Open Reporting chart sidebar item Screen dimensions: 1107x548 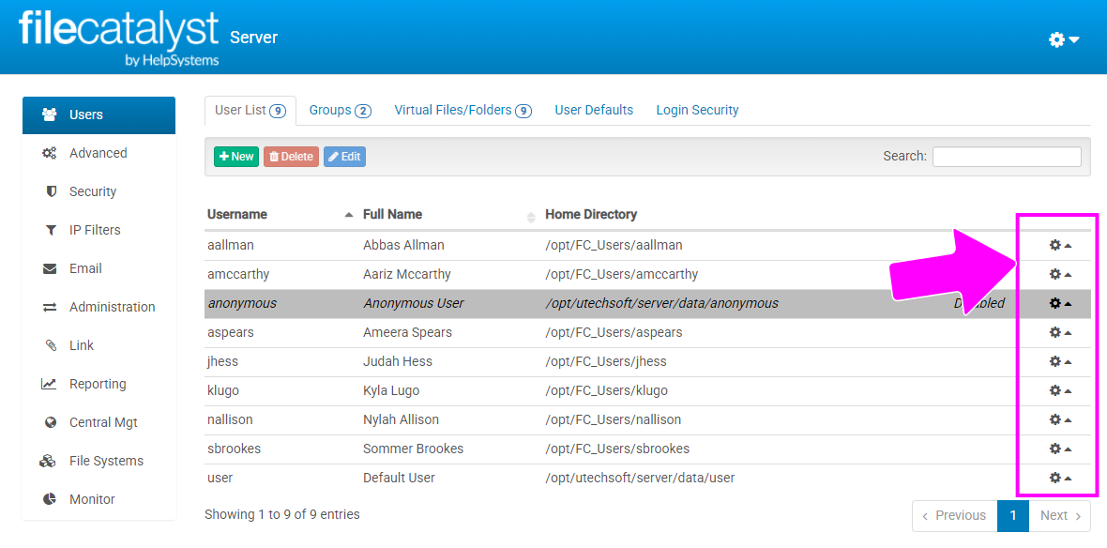click(x=99, y=384)
